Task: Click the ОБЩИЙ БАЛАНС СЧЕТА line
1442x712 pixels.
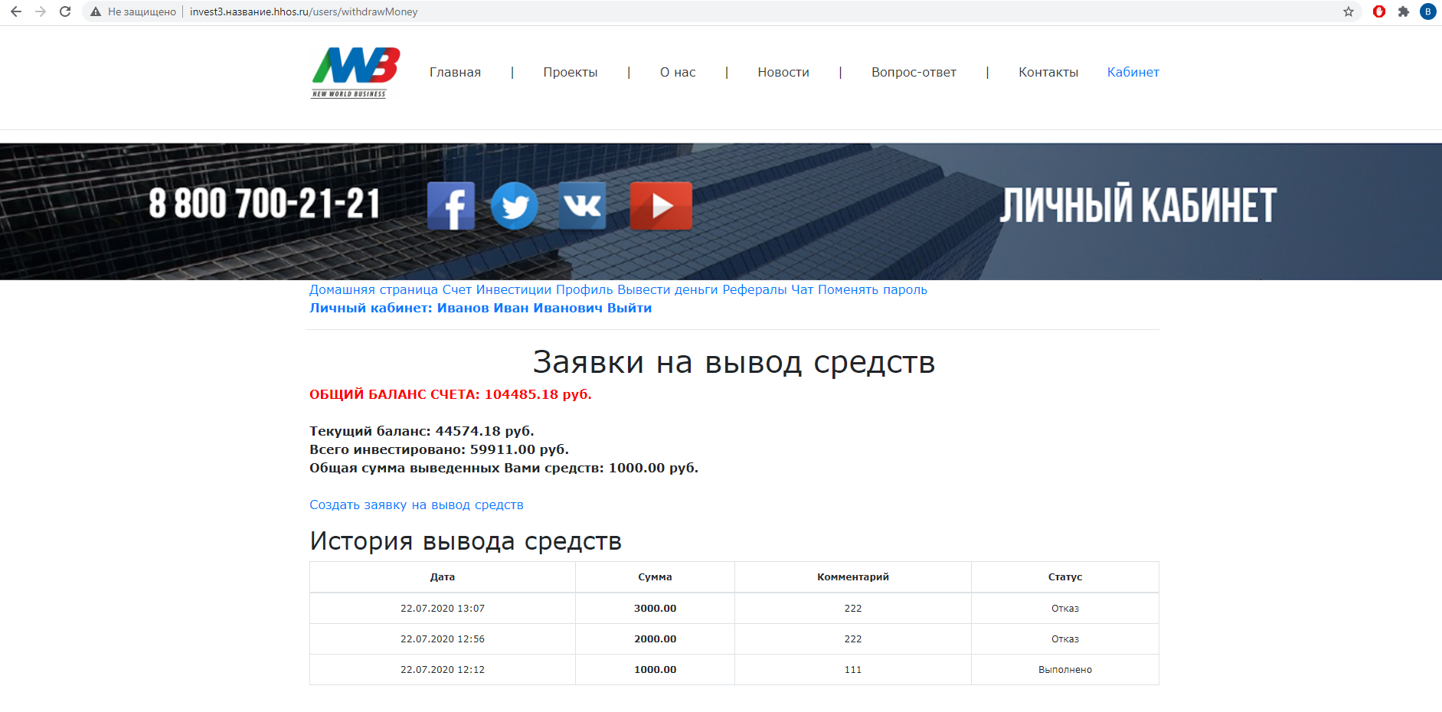Action: point(450,395)
